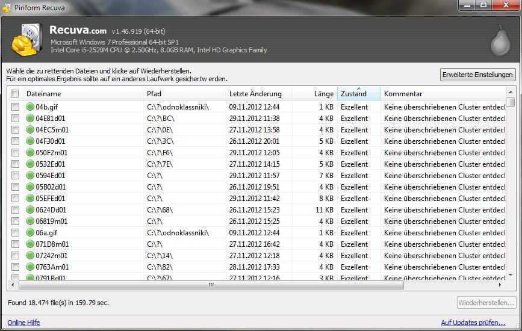Click the path cell C:\?\7E\

click(x=160, y=164)
